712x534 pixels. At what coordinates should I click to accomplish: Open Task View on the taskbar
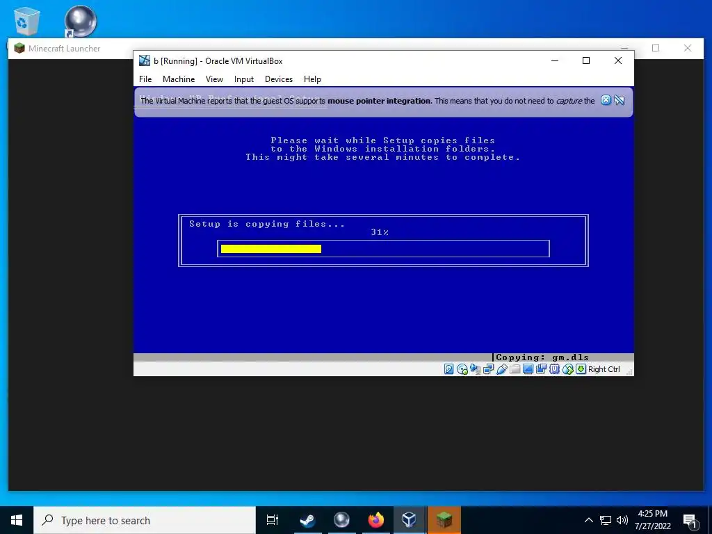(x=272, y=520)
